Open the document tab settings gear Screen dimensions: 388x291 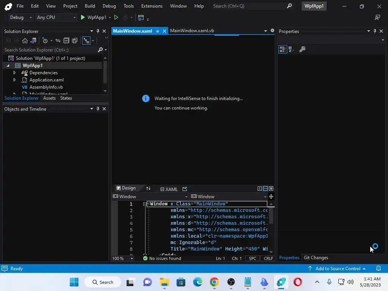(272, 30)
